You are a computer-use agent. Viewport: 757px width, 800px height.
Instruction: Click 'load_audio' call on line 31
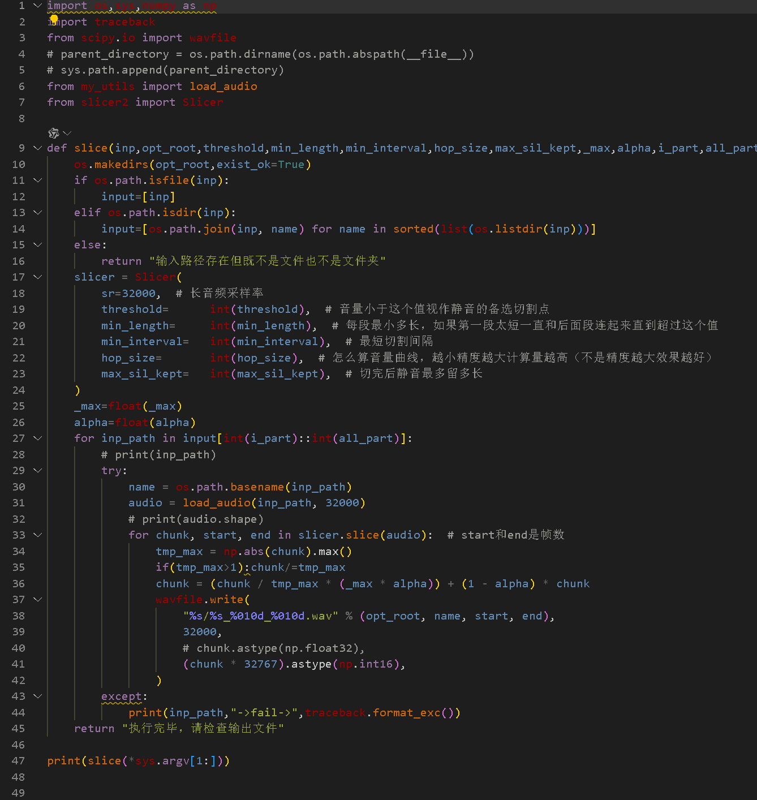pos(217,502)
